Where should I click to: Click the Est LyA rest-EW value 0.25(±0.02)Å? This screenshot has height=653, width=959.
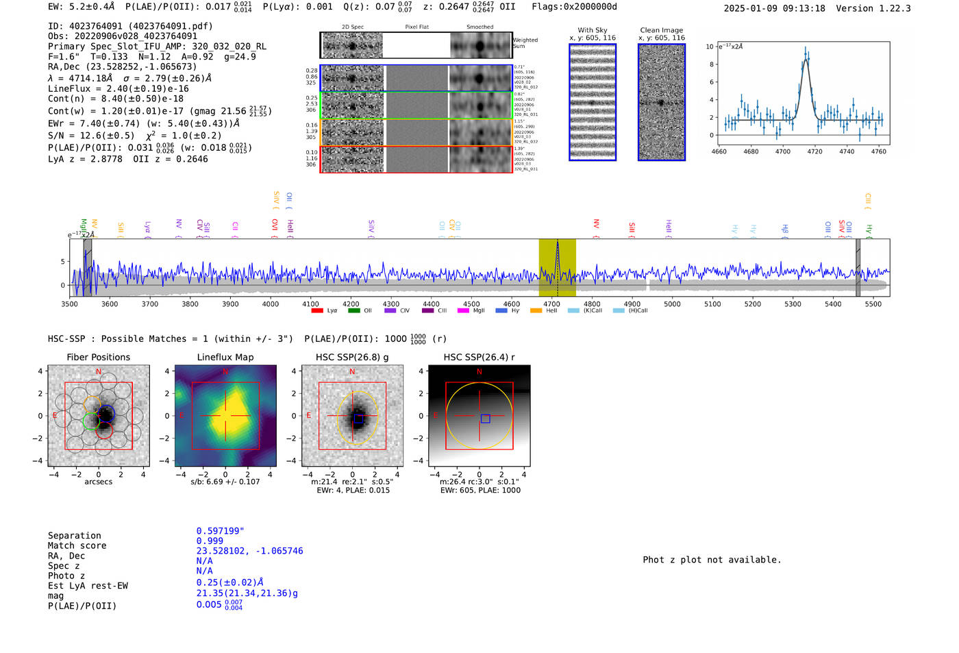(230, 582)
